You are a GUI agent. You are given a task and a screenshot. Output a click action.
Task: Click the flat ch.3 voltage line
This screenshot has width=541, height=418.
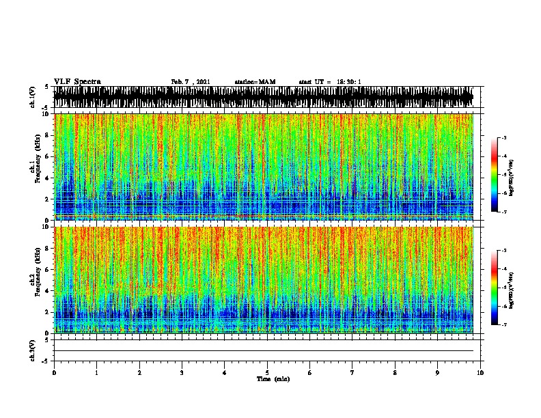[264, 351]
